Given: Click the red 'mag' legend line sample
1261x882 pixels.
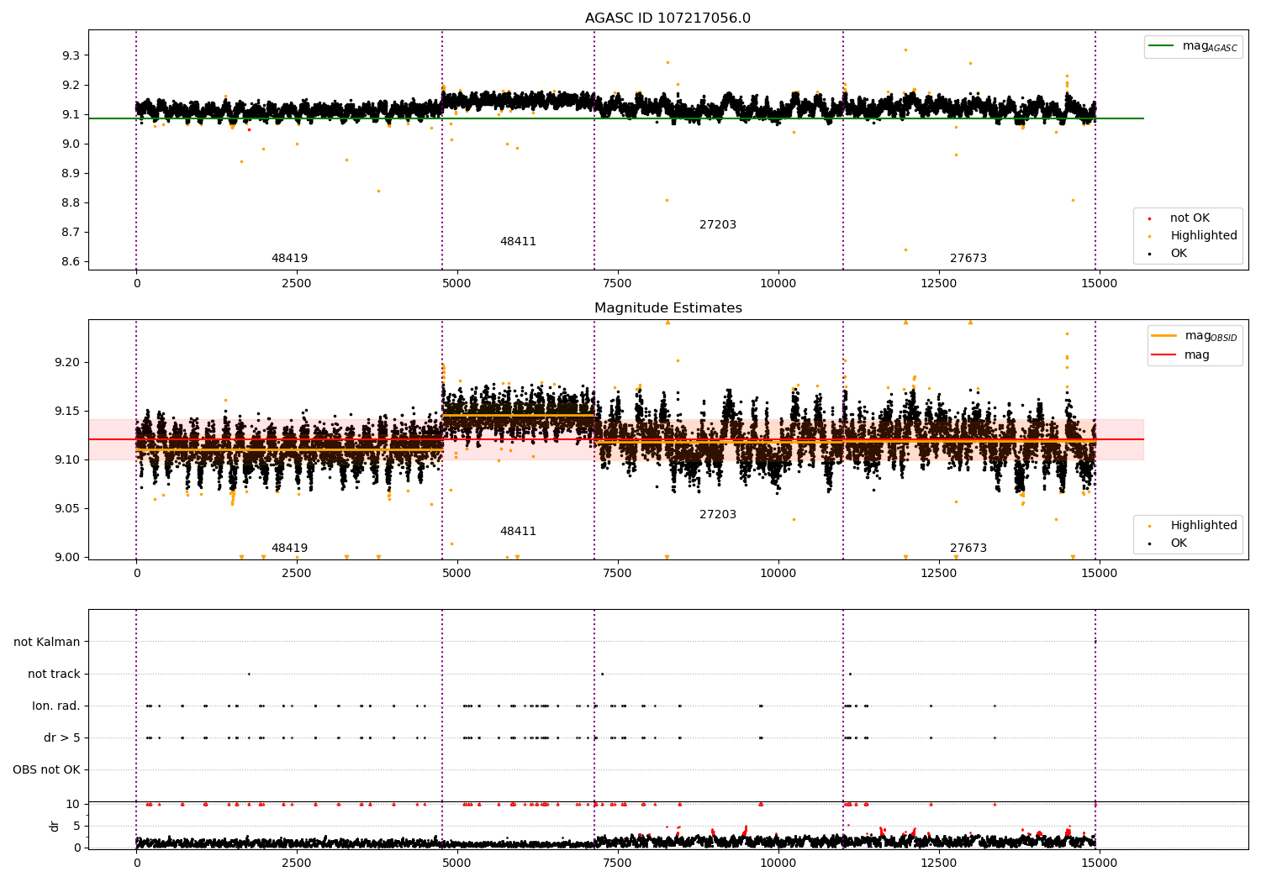Looking at the screenshot, I should [x=1164, y=355].
